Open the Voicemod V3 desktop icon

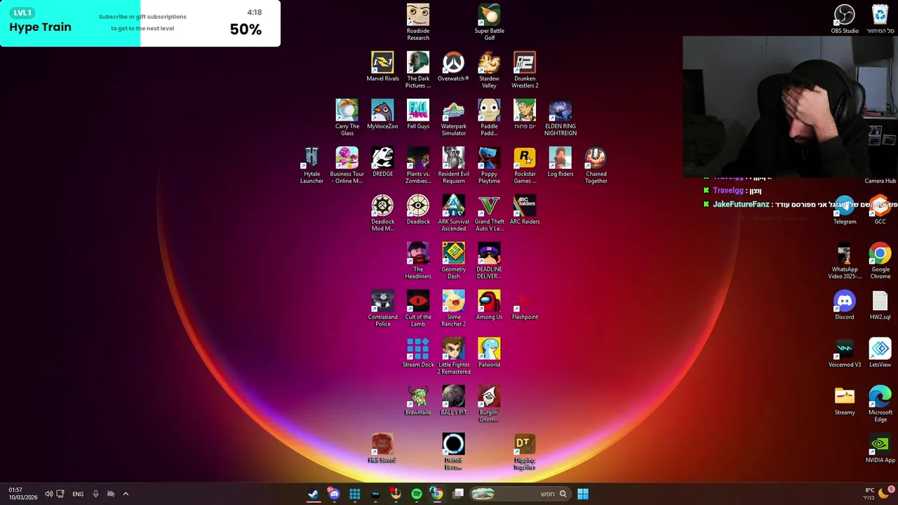coord(845,352)
